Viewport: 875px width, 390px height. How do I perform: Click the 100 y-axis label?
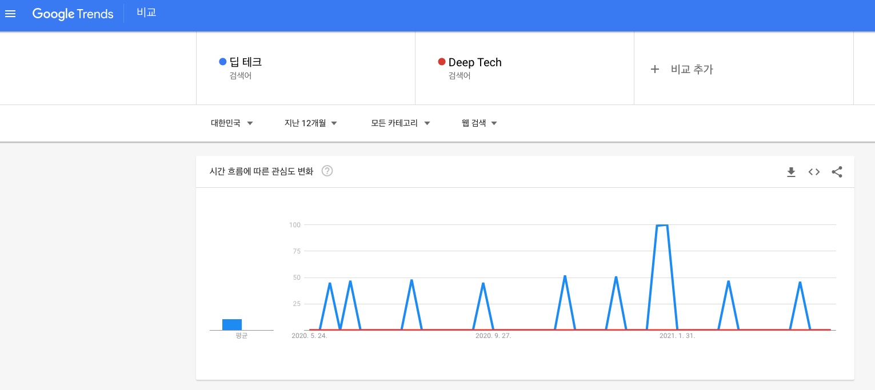click(295, 224)
